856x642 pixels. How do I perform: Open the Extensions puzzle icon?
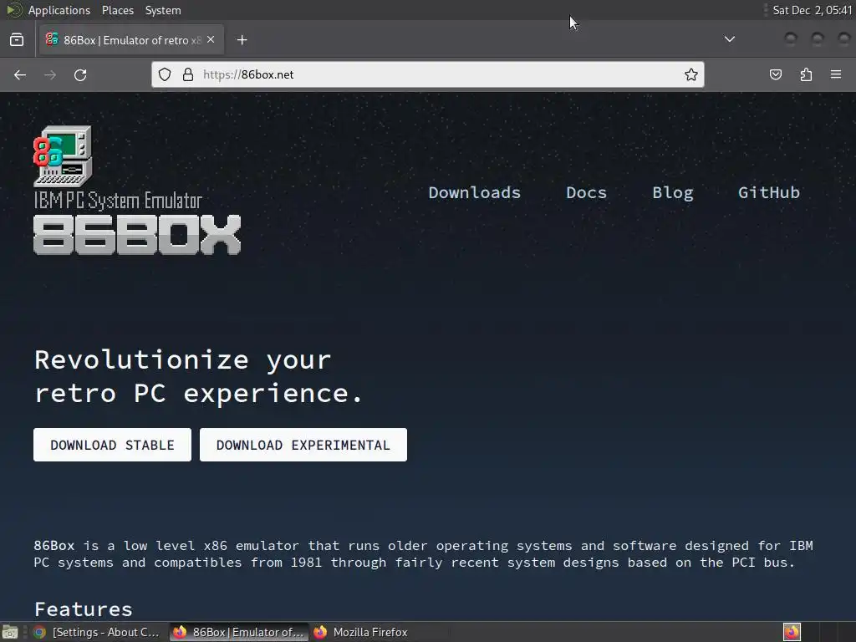point(807,74)
